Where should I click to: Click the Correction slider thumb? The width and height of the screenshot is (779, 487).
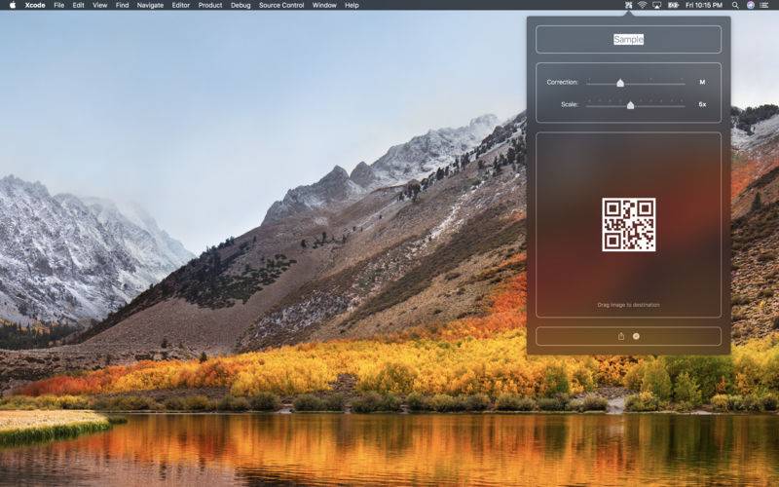[x=620, y=83]
